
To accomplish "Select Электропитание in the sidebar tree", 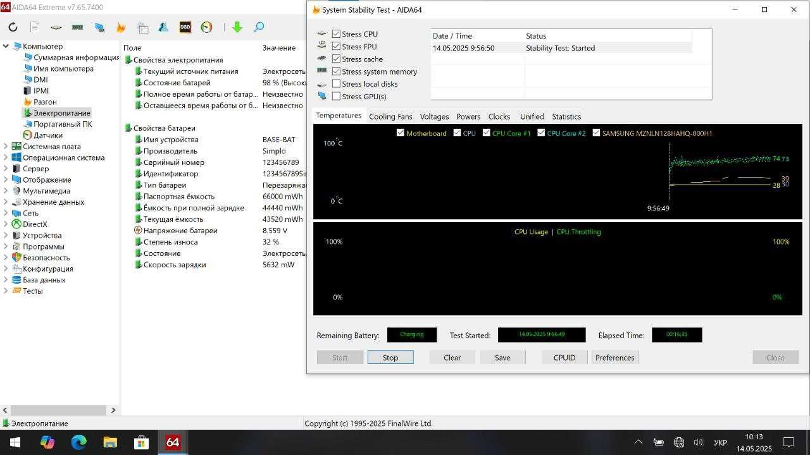I will point(61,113).
